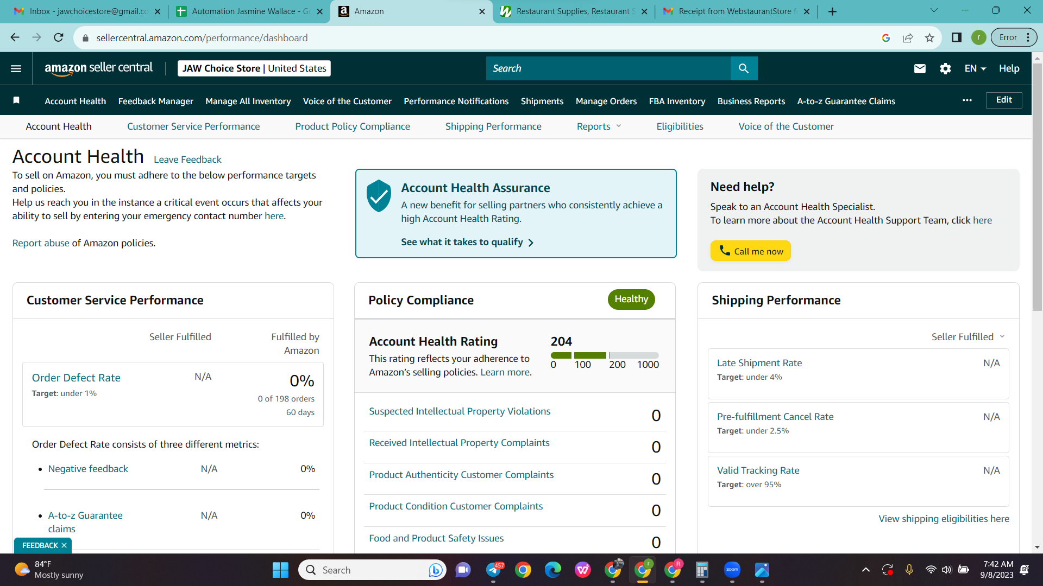
Task: Open Telegram from the taskbar
Action: (493, 570)
